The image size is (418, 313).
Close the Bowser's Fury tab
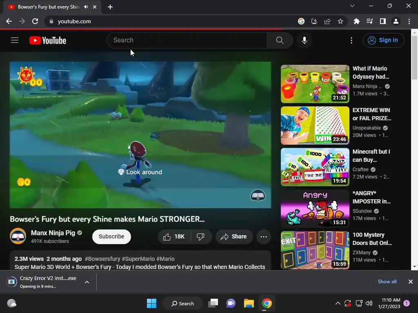[95, 7]
